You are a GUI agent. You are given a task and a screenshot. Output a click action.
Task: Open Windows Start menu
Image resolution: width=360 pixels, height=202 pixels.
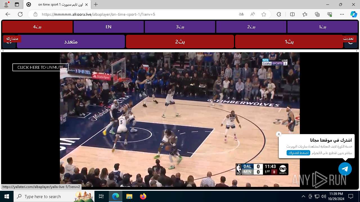coord(7,196)
